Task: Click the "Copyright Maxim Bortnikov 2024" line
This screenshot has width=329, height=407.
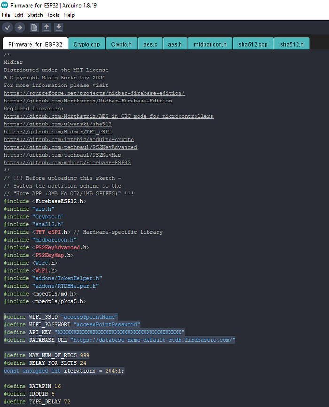Action: (x=54, y=78)
